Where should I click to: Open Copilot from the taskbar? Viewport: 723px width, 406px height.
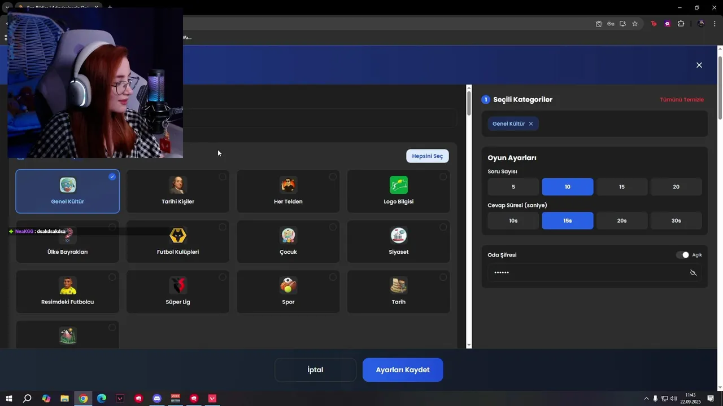point(46,399)
